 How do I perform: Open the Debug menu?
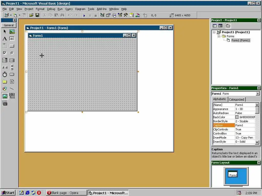point(51,9)
